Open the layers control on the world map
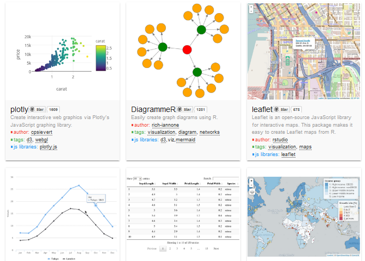This screenshot has height=261, width=365. click(x=251, y=191)
